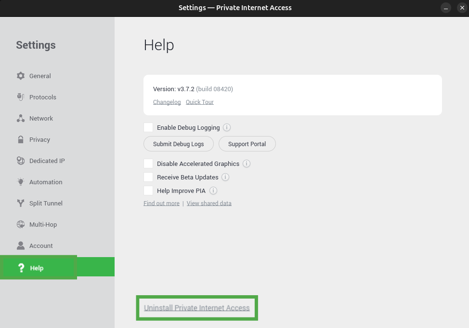Close the Settings window

tap(462, 8)
